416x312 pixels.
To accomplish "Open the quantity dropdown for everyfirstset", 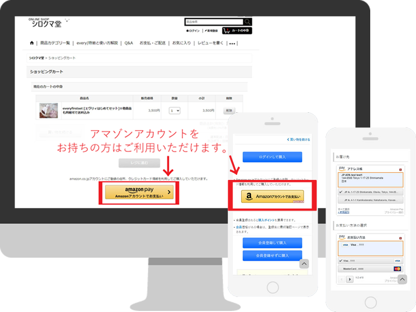I will tap(175, 111).
